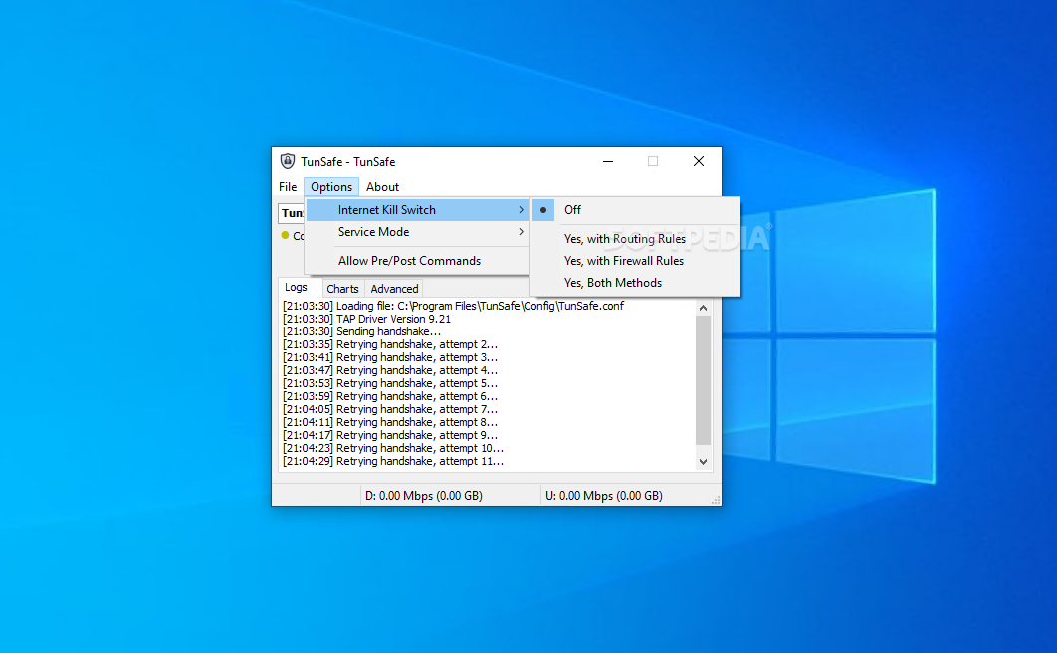Click the log scrollbar down arrow
This screenshot has width=1057, height=653.
(x=703, y=462)
